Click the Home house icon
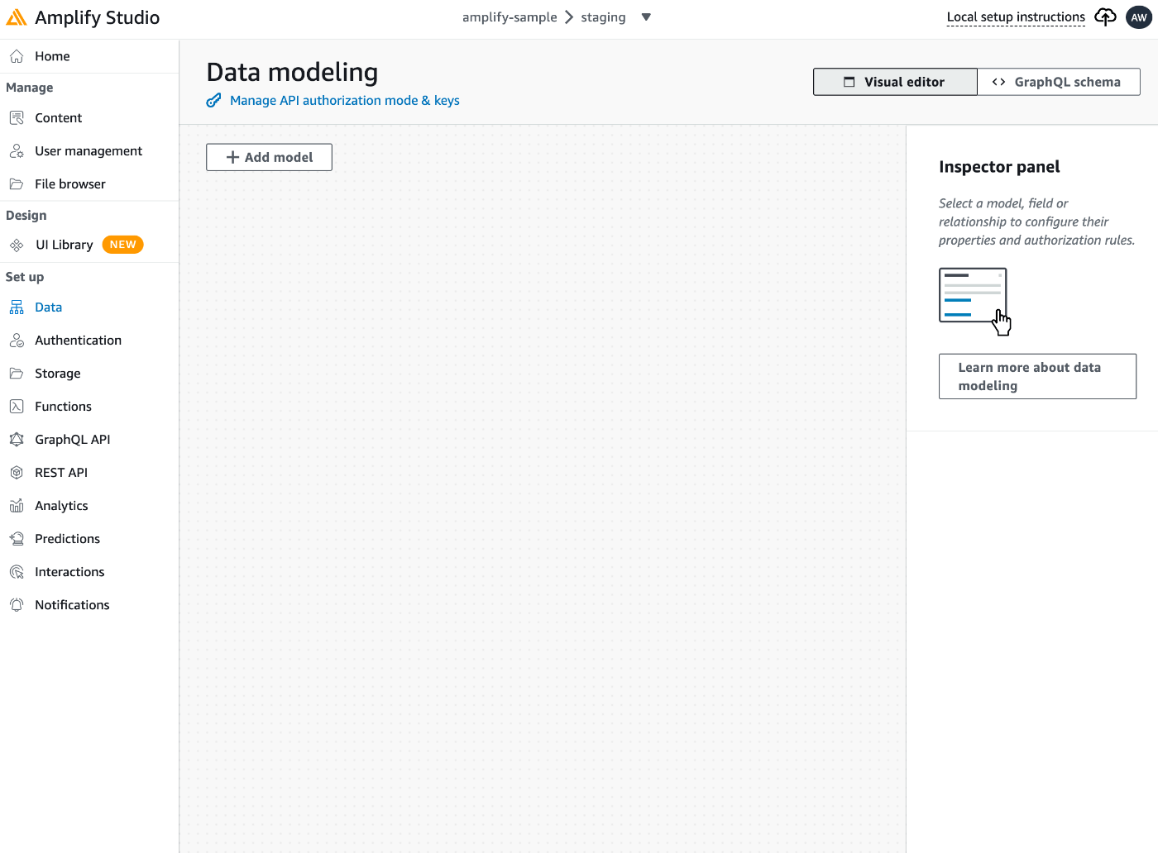Image resolution: width=1158 pixels, height=853 pixels. 17,56
